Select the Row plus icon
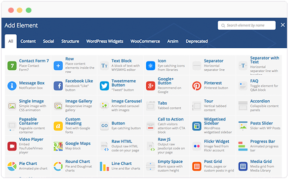Image resolution: width=289 pixels, height=180 pixels. 58,66
